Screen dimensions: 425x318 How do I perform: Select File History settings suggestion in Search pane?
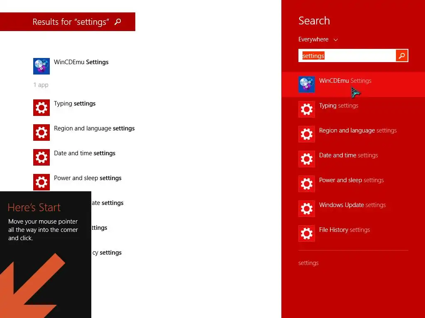click(353, 234)
